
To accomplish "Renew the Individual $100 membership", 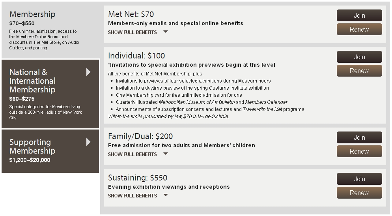I will [359, 71].
